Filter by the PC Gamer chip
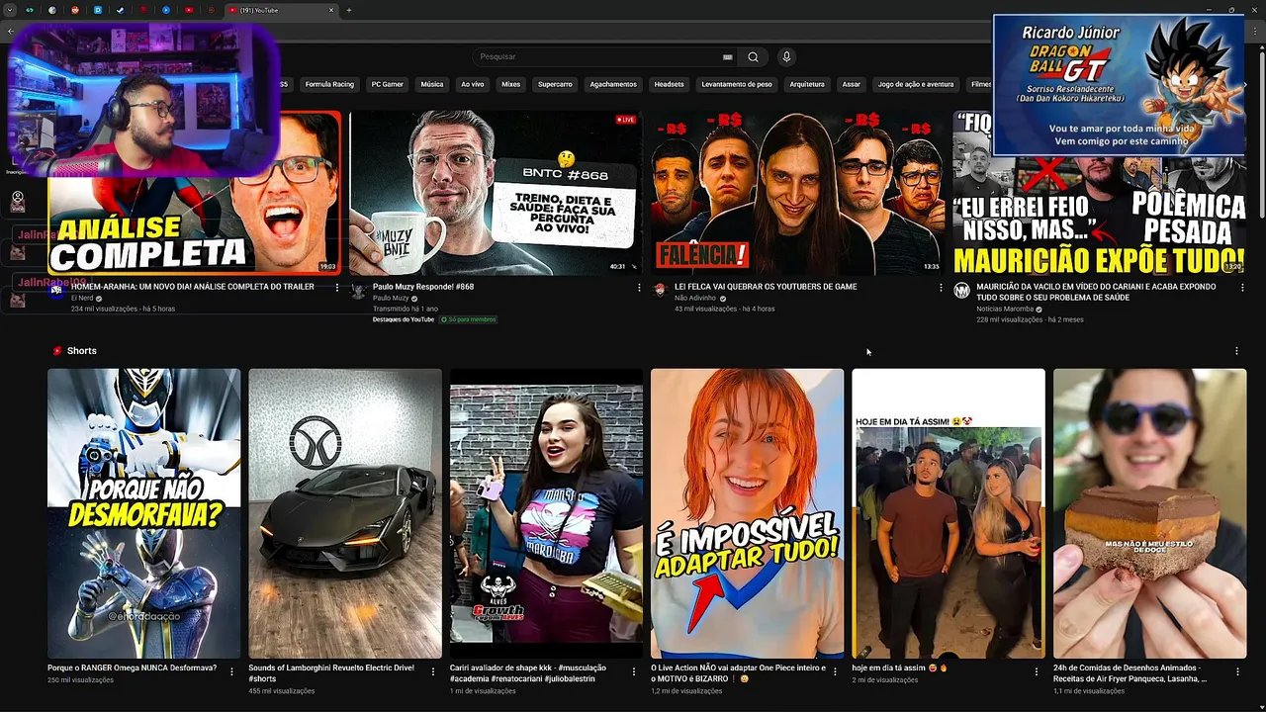The image size is (1266, 712). (x=387, y=84)
